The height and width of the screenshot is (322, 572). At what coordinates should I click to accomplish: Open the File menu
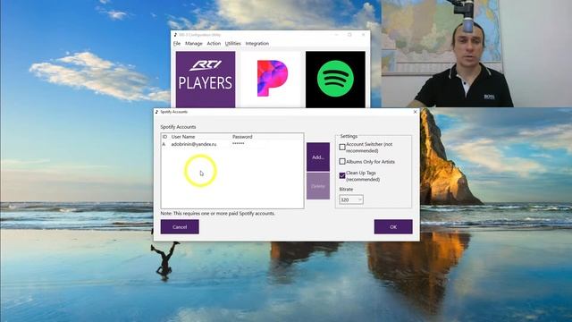click(177, 44)
